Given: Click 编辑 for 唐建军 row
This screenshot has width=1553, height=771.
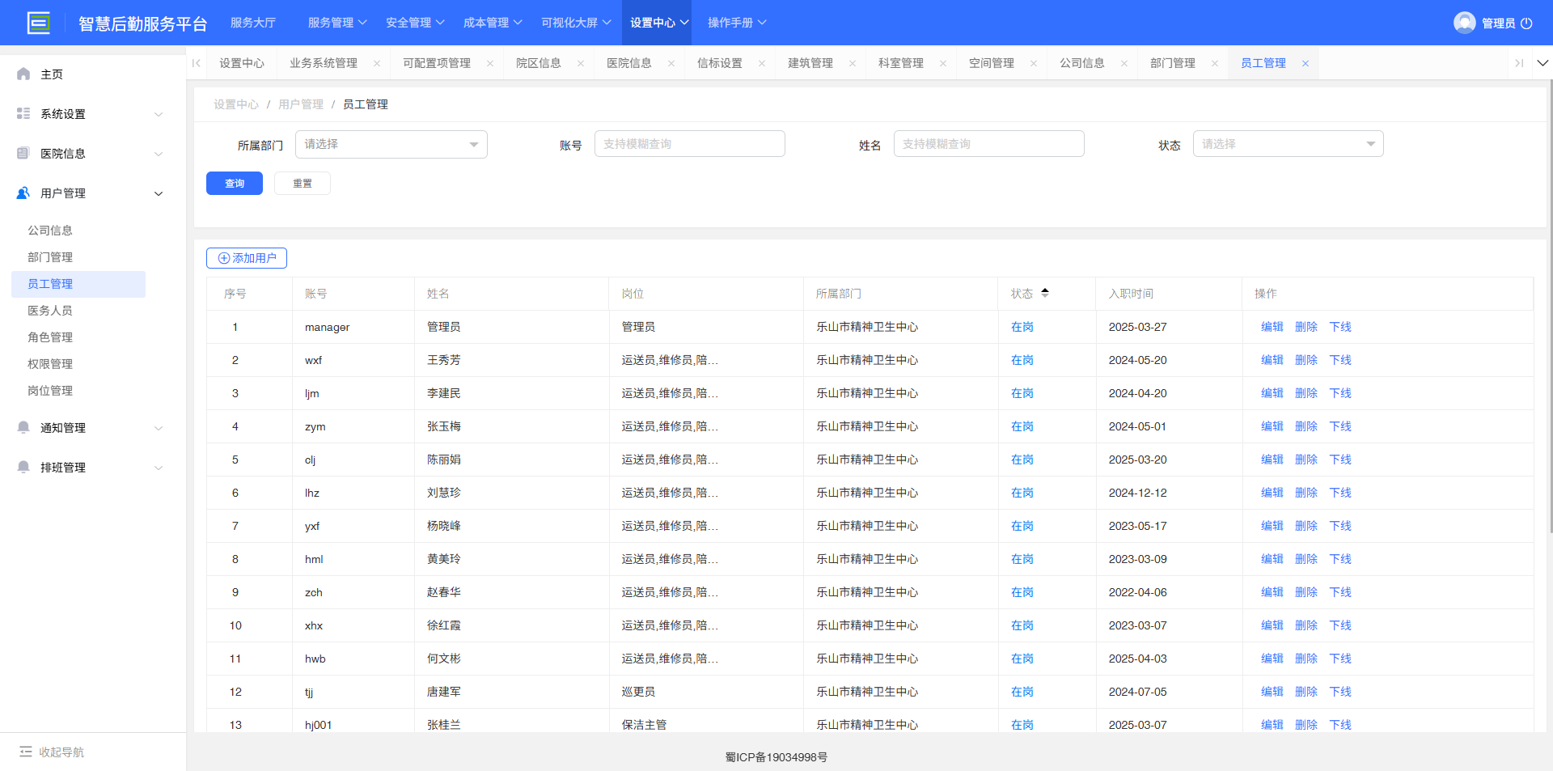Looking at the screenshot, I should (x=1272, y=692).
